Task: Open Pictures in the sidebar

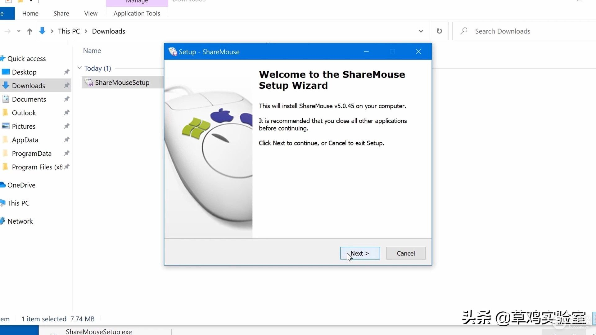Action: (x=24, y=126)
